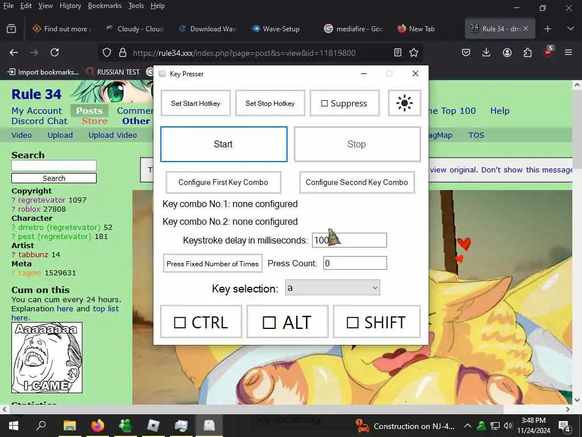Open File Explorer from the taskbar
582x437 pixels.
(69, 426)
